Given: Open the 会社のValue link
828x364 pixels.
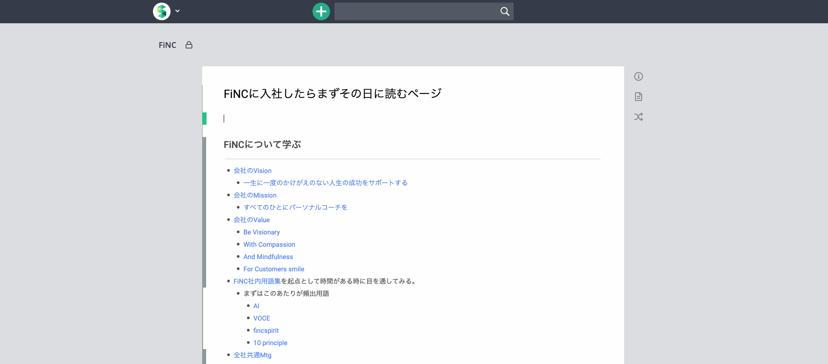Looking at the screenshot, I should tap(251, 220).
